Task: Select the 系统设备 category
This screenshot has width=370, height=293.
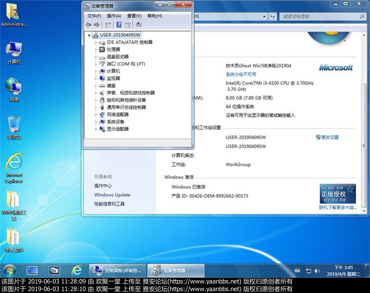Action: click(115, 122)
